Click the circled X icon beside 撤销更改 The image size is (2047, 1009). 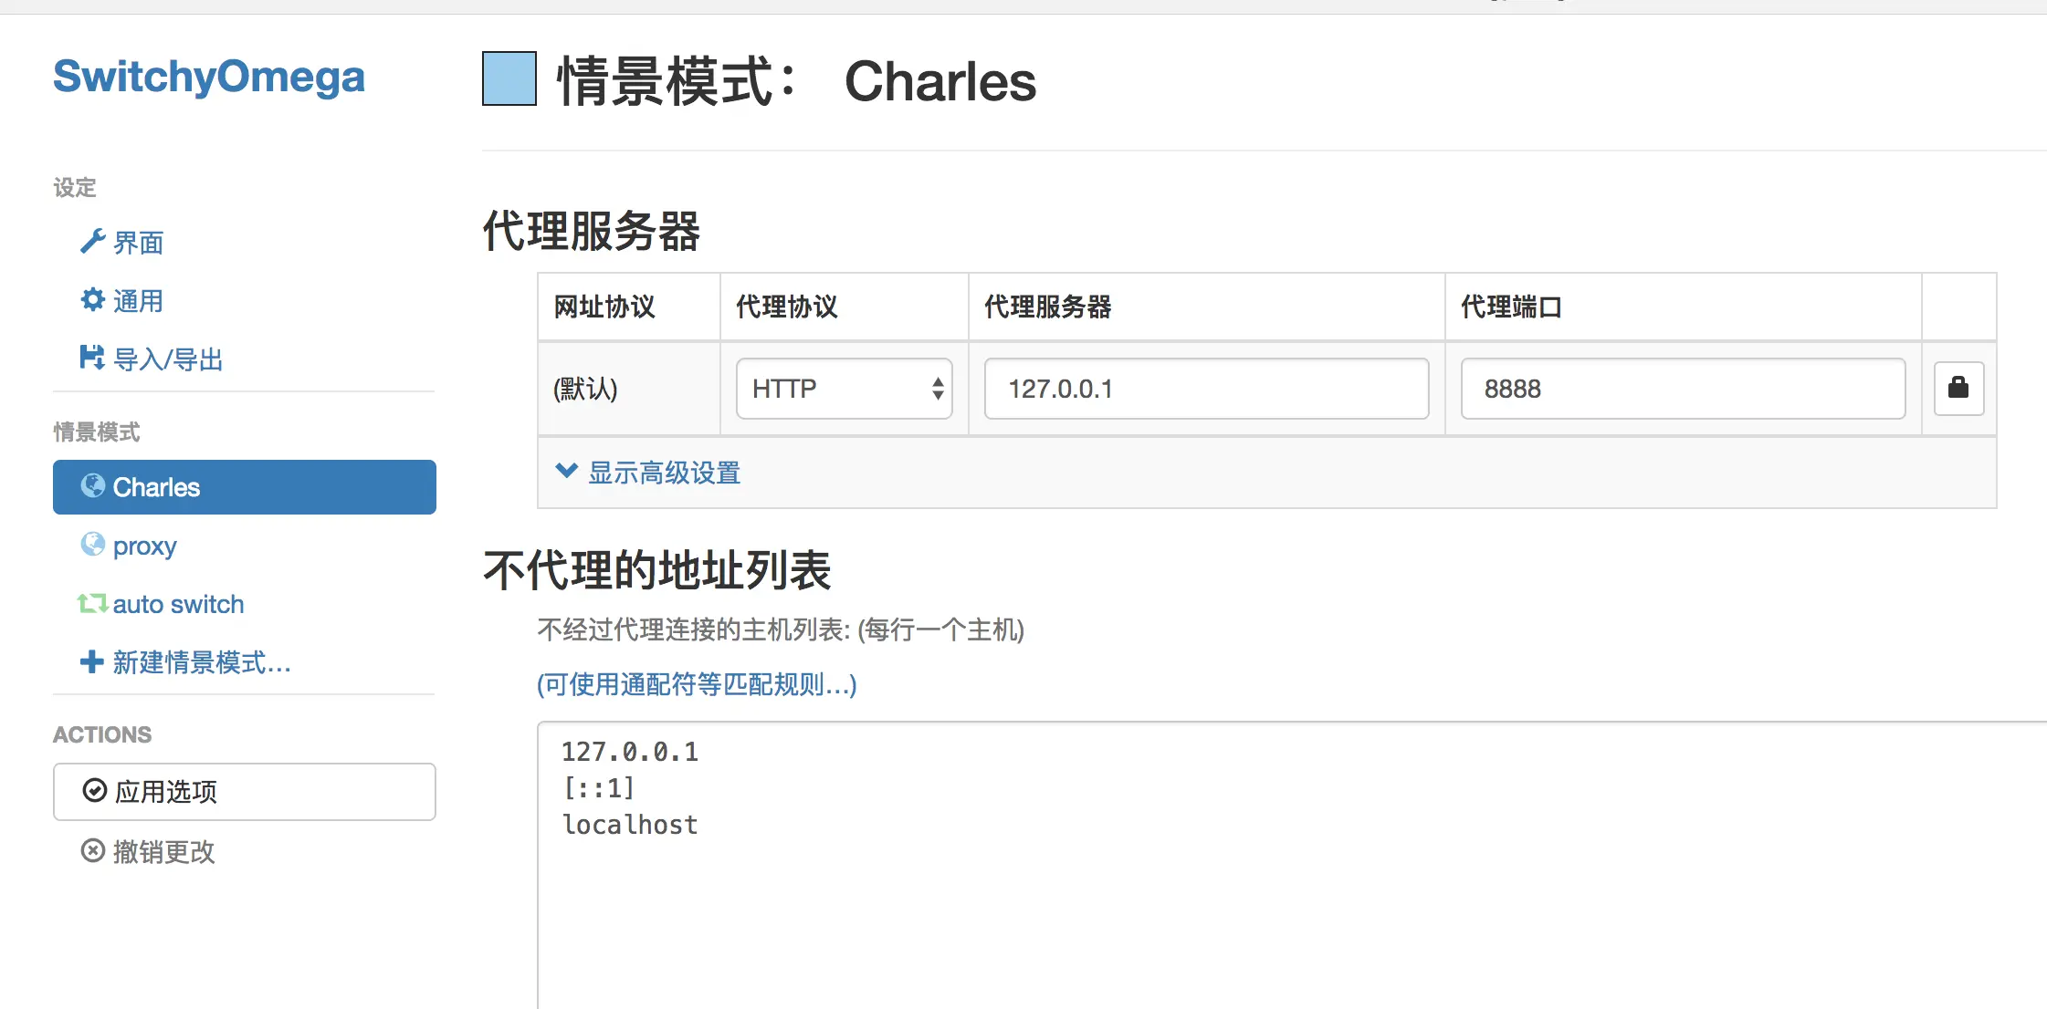coord(93,850)
